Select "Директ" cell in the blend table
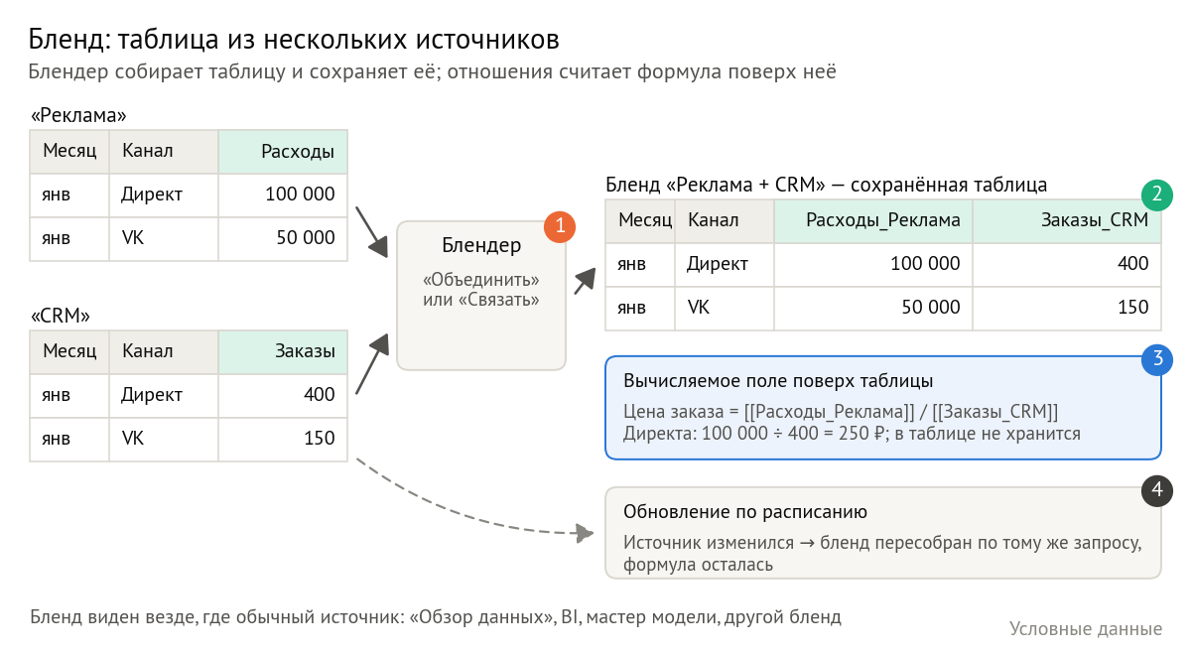 click(725, 264)
